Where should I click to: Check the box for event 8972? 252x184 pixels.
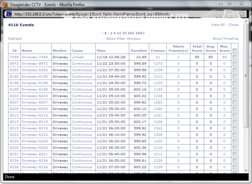[x=234, y=64]
